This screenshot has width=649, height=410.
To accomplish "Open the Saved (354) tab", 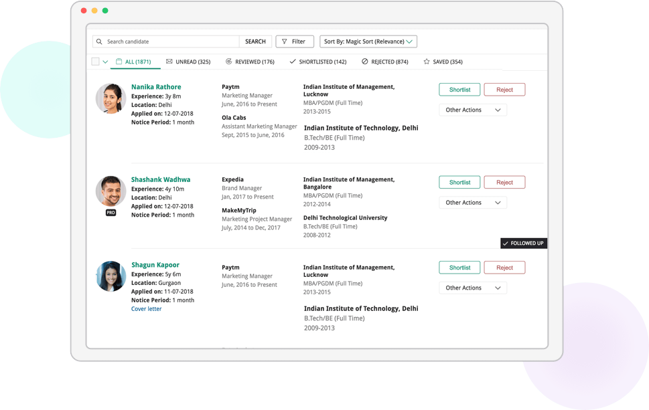I will (447, 62).
